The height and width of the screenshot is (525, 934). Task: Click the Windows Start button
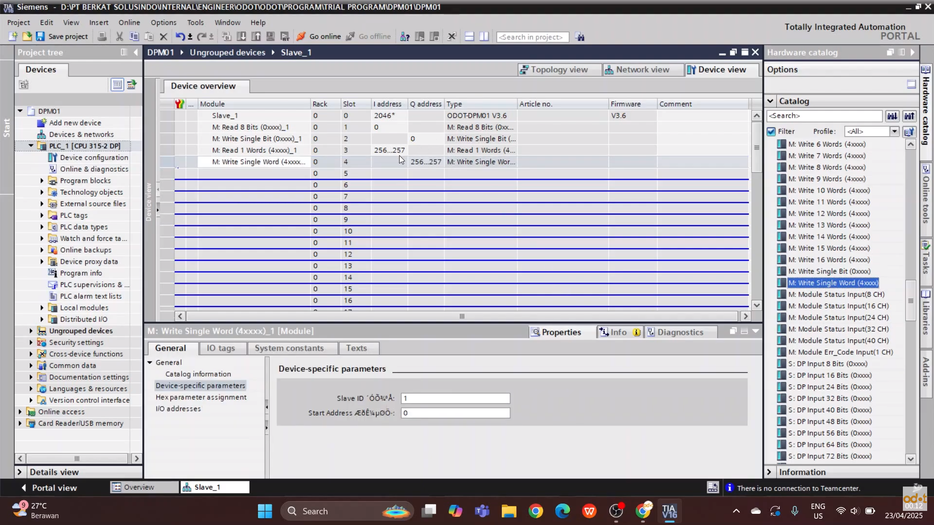point(265,511)
